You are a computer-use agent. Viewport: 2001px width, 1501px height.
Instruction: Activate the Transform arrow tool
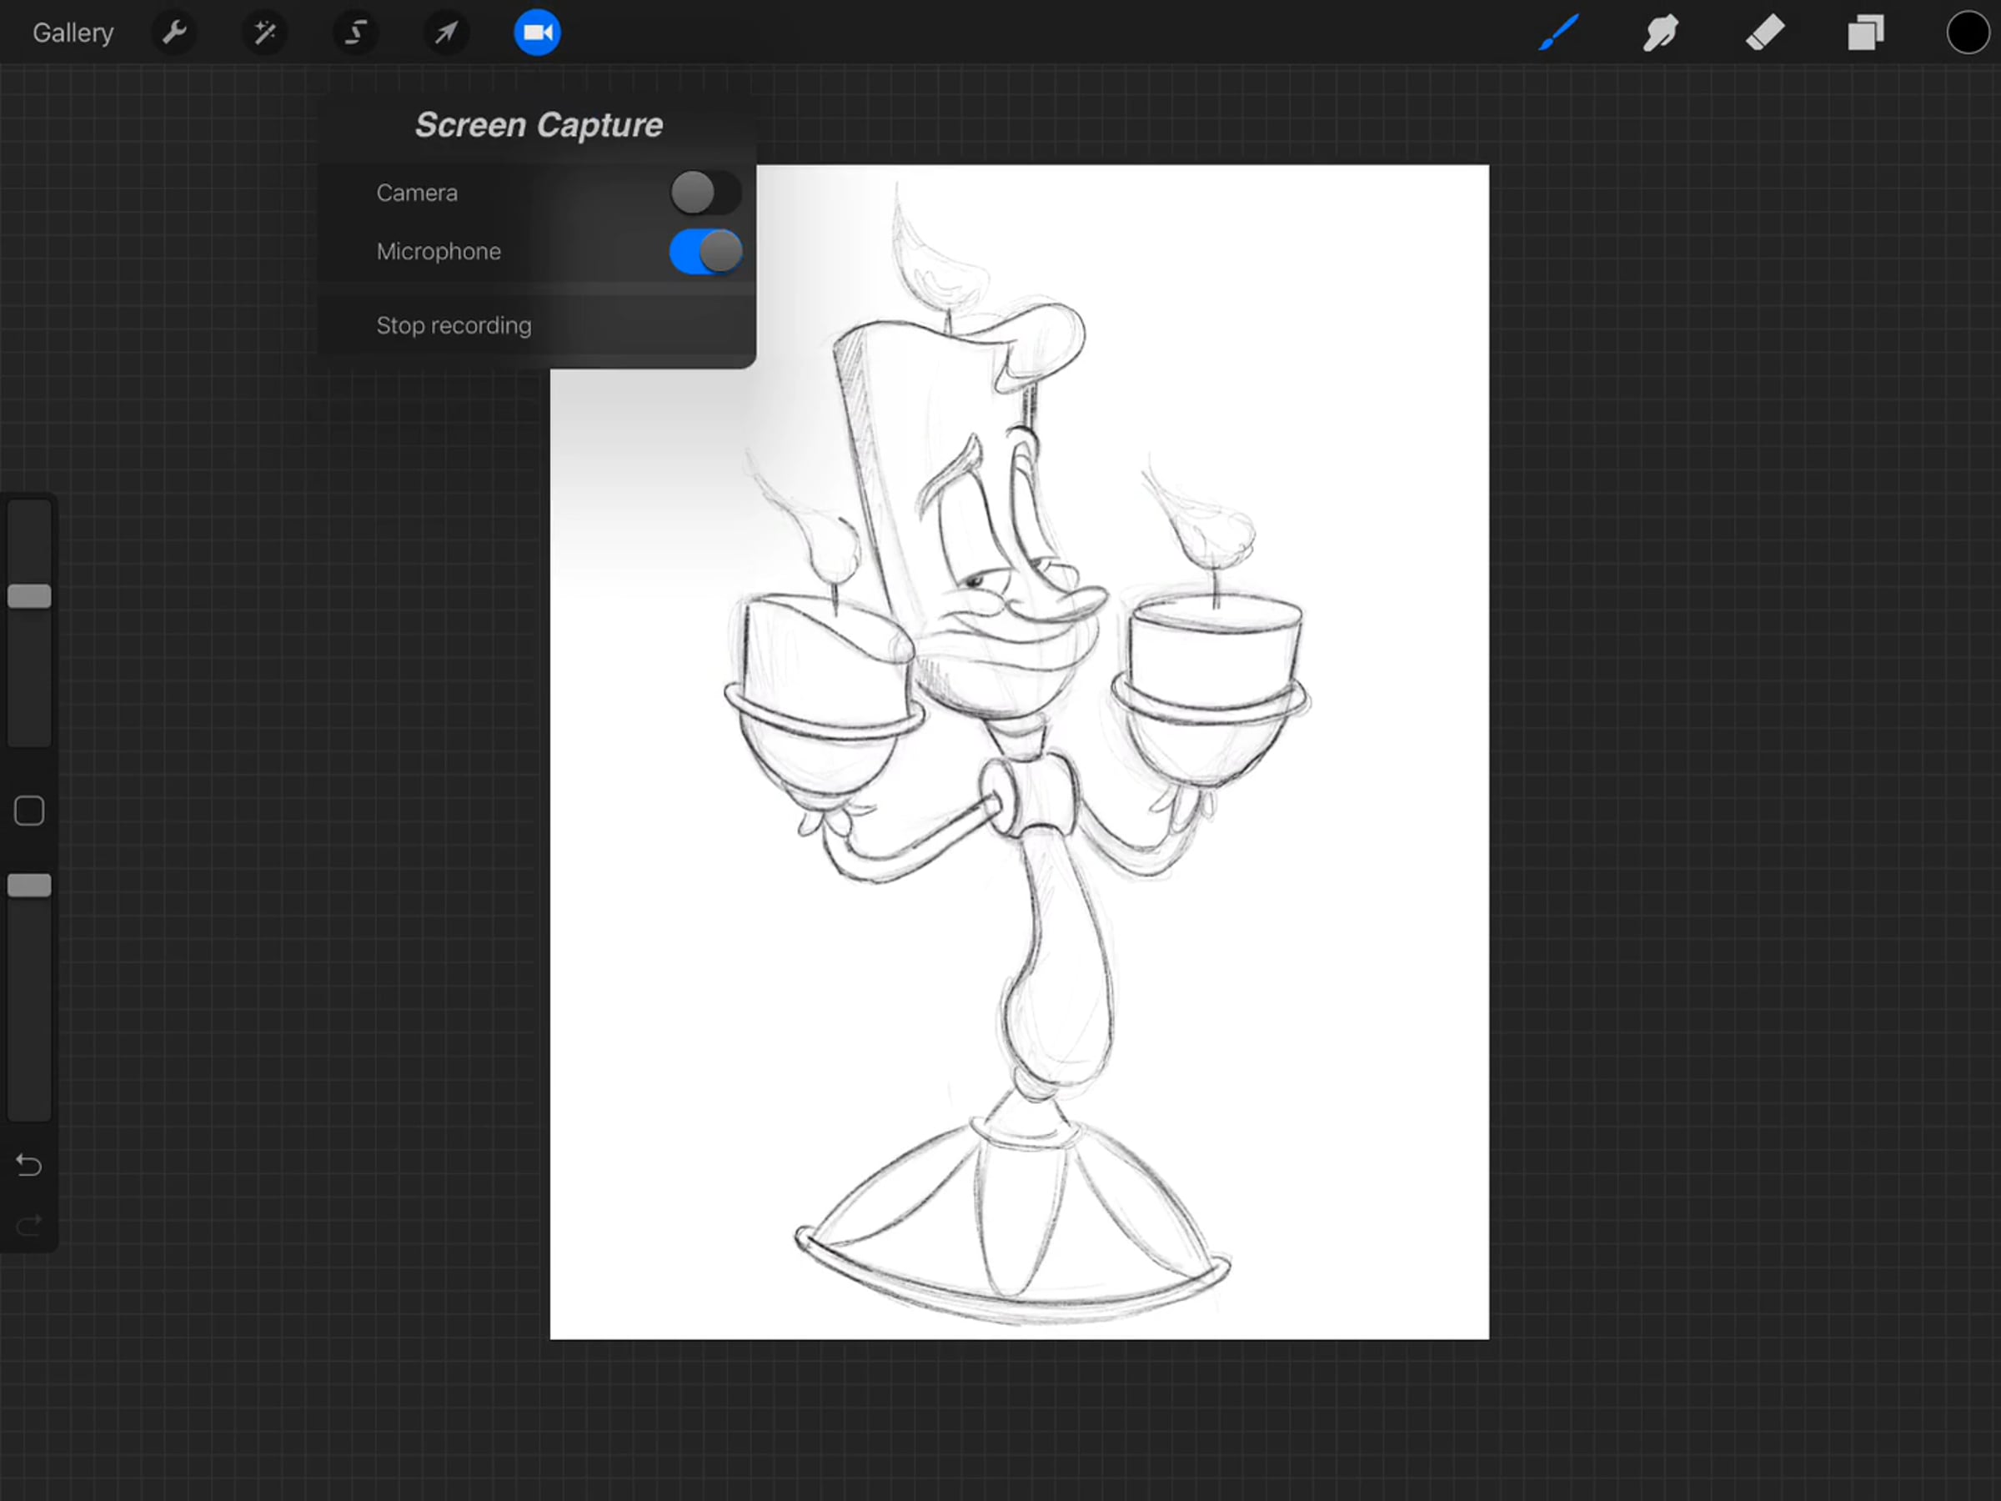click(x=446, y=33)
